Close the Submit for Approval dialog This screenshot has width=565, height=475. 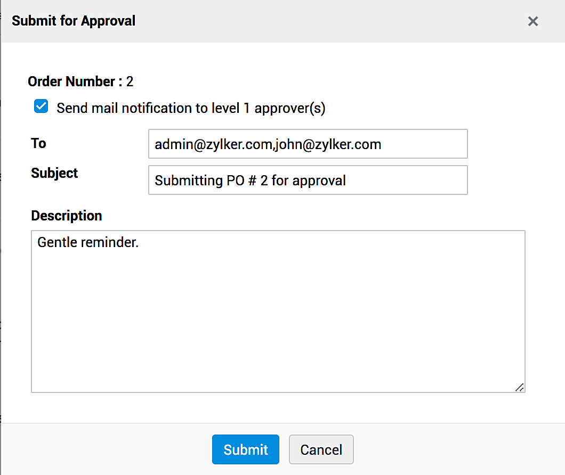[532, 21]
